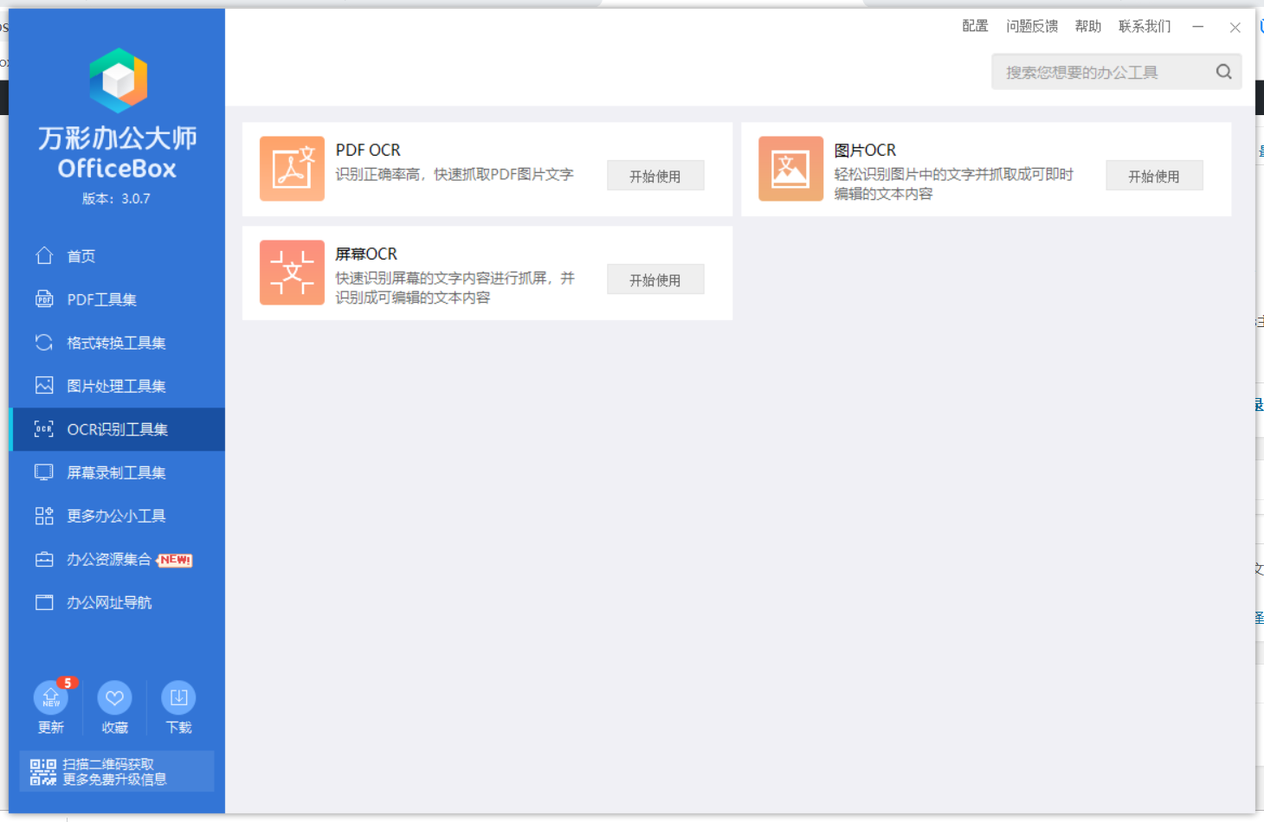Image resolution: width=1264 pixels, height=822 pixels.
Task: Open PDF工具集 in sidebar
Action: 117,299
